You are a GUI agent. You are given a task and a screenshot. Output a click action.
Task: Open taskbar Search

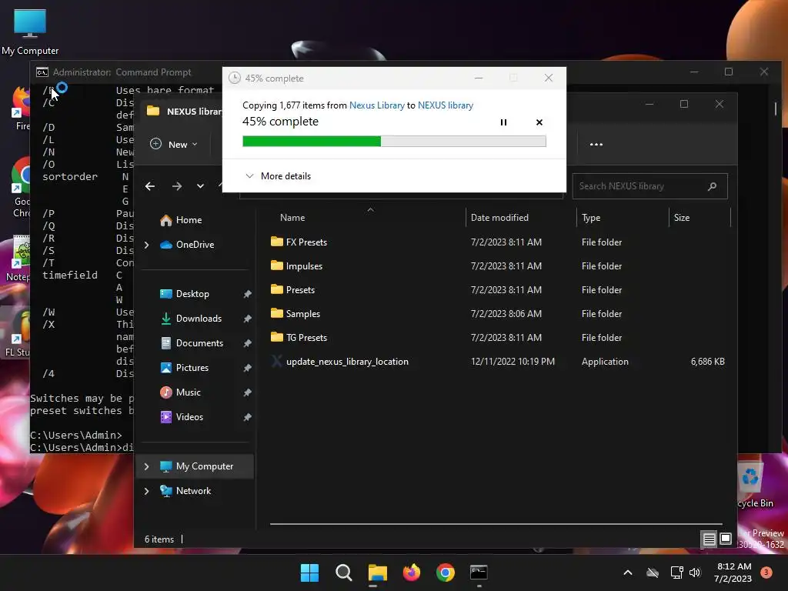(344, 573)
